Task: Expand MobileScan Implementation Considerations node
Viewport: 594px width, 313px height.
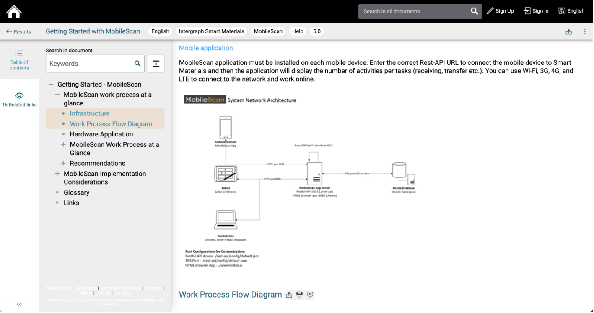Action: [x=57, y=174]
